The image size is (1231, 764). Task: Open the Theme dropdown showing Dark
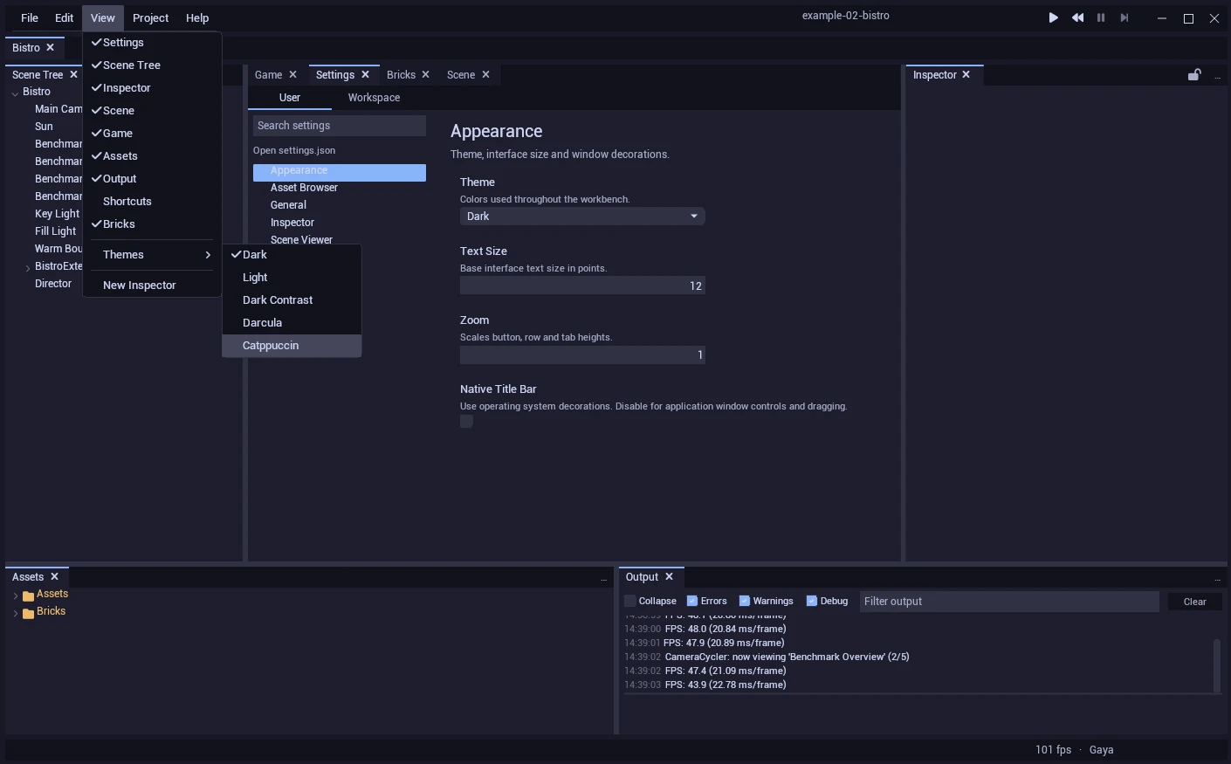point(582,217)
